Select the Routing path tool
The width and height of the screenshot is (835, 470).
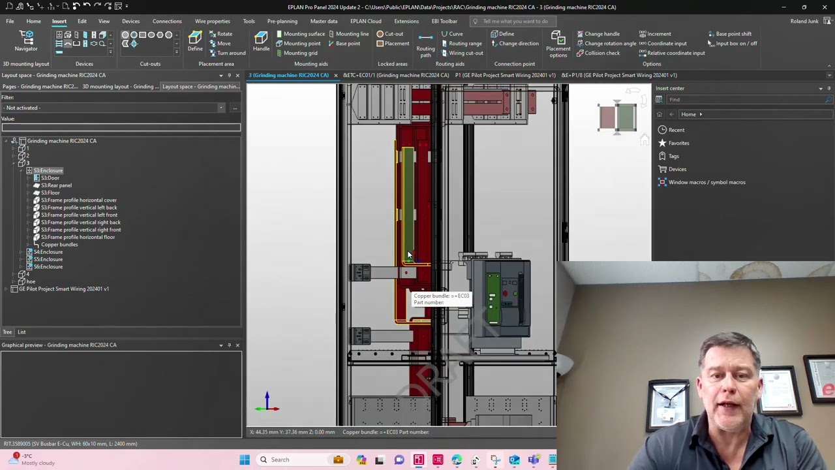coord(425,43)
